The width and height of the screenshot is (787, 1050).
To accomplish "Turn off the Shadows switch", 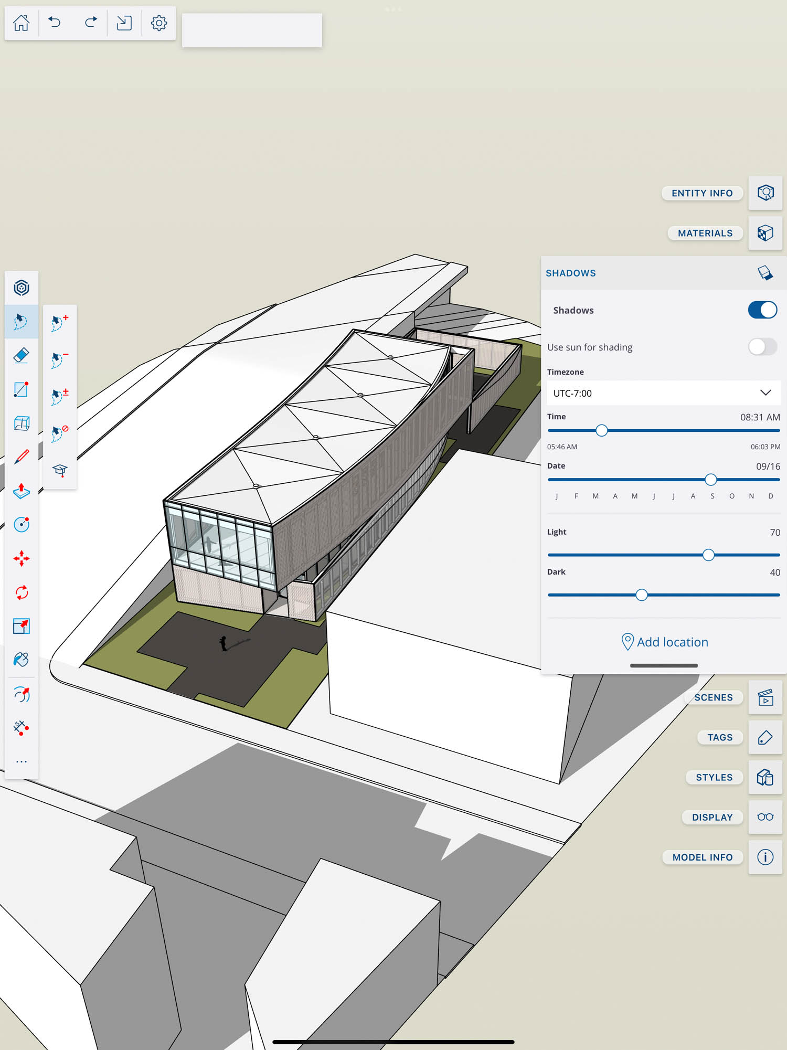I will [762, 310].
